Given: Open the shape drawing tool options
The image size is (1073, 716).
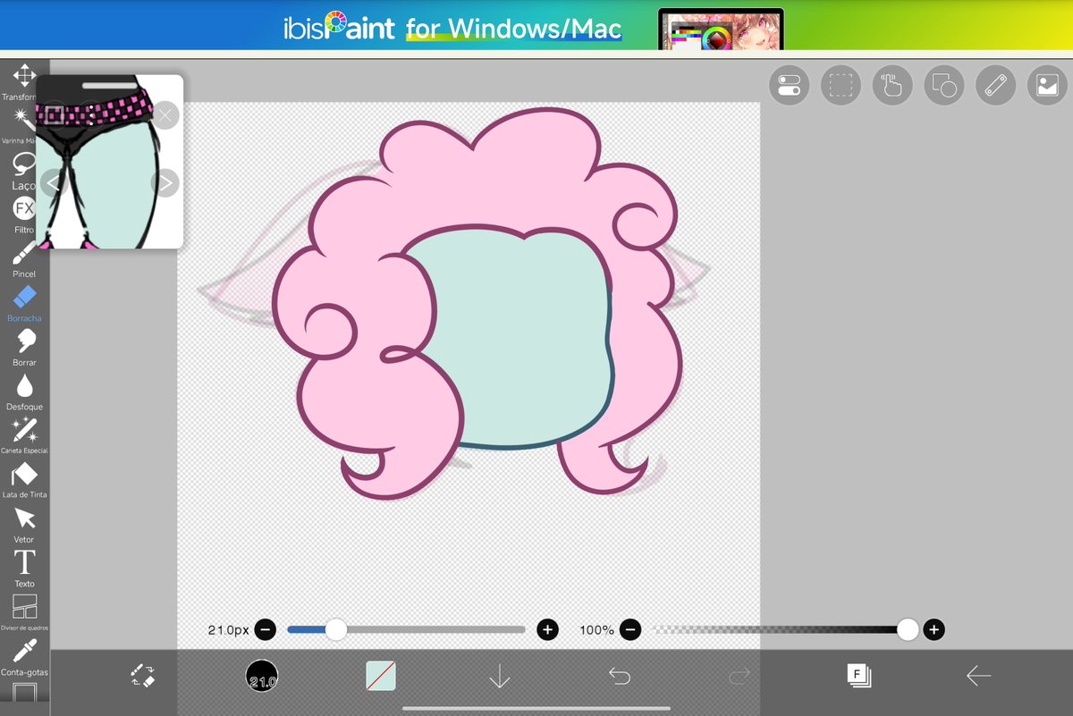Looking at the screenshot, I should click(x=944, y=86).
